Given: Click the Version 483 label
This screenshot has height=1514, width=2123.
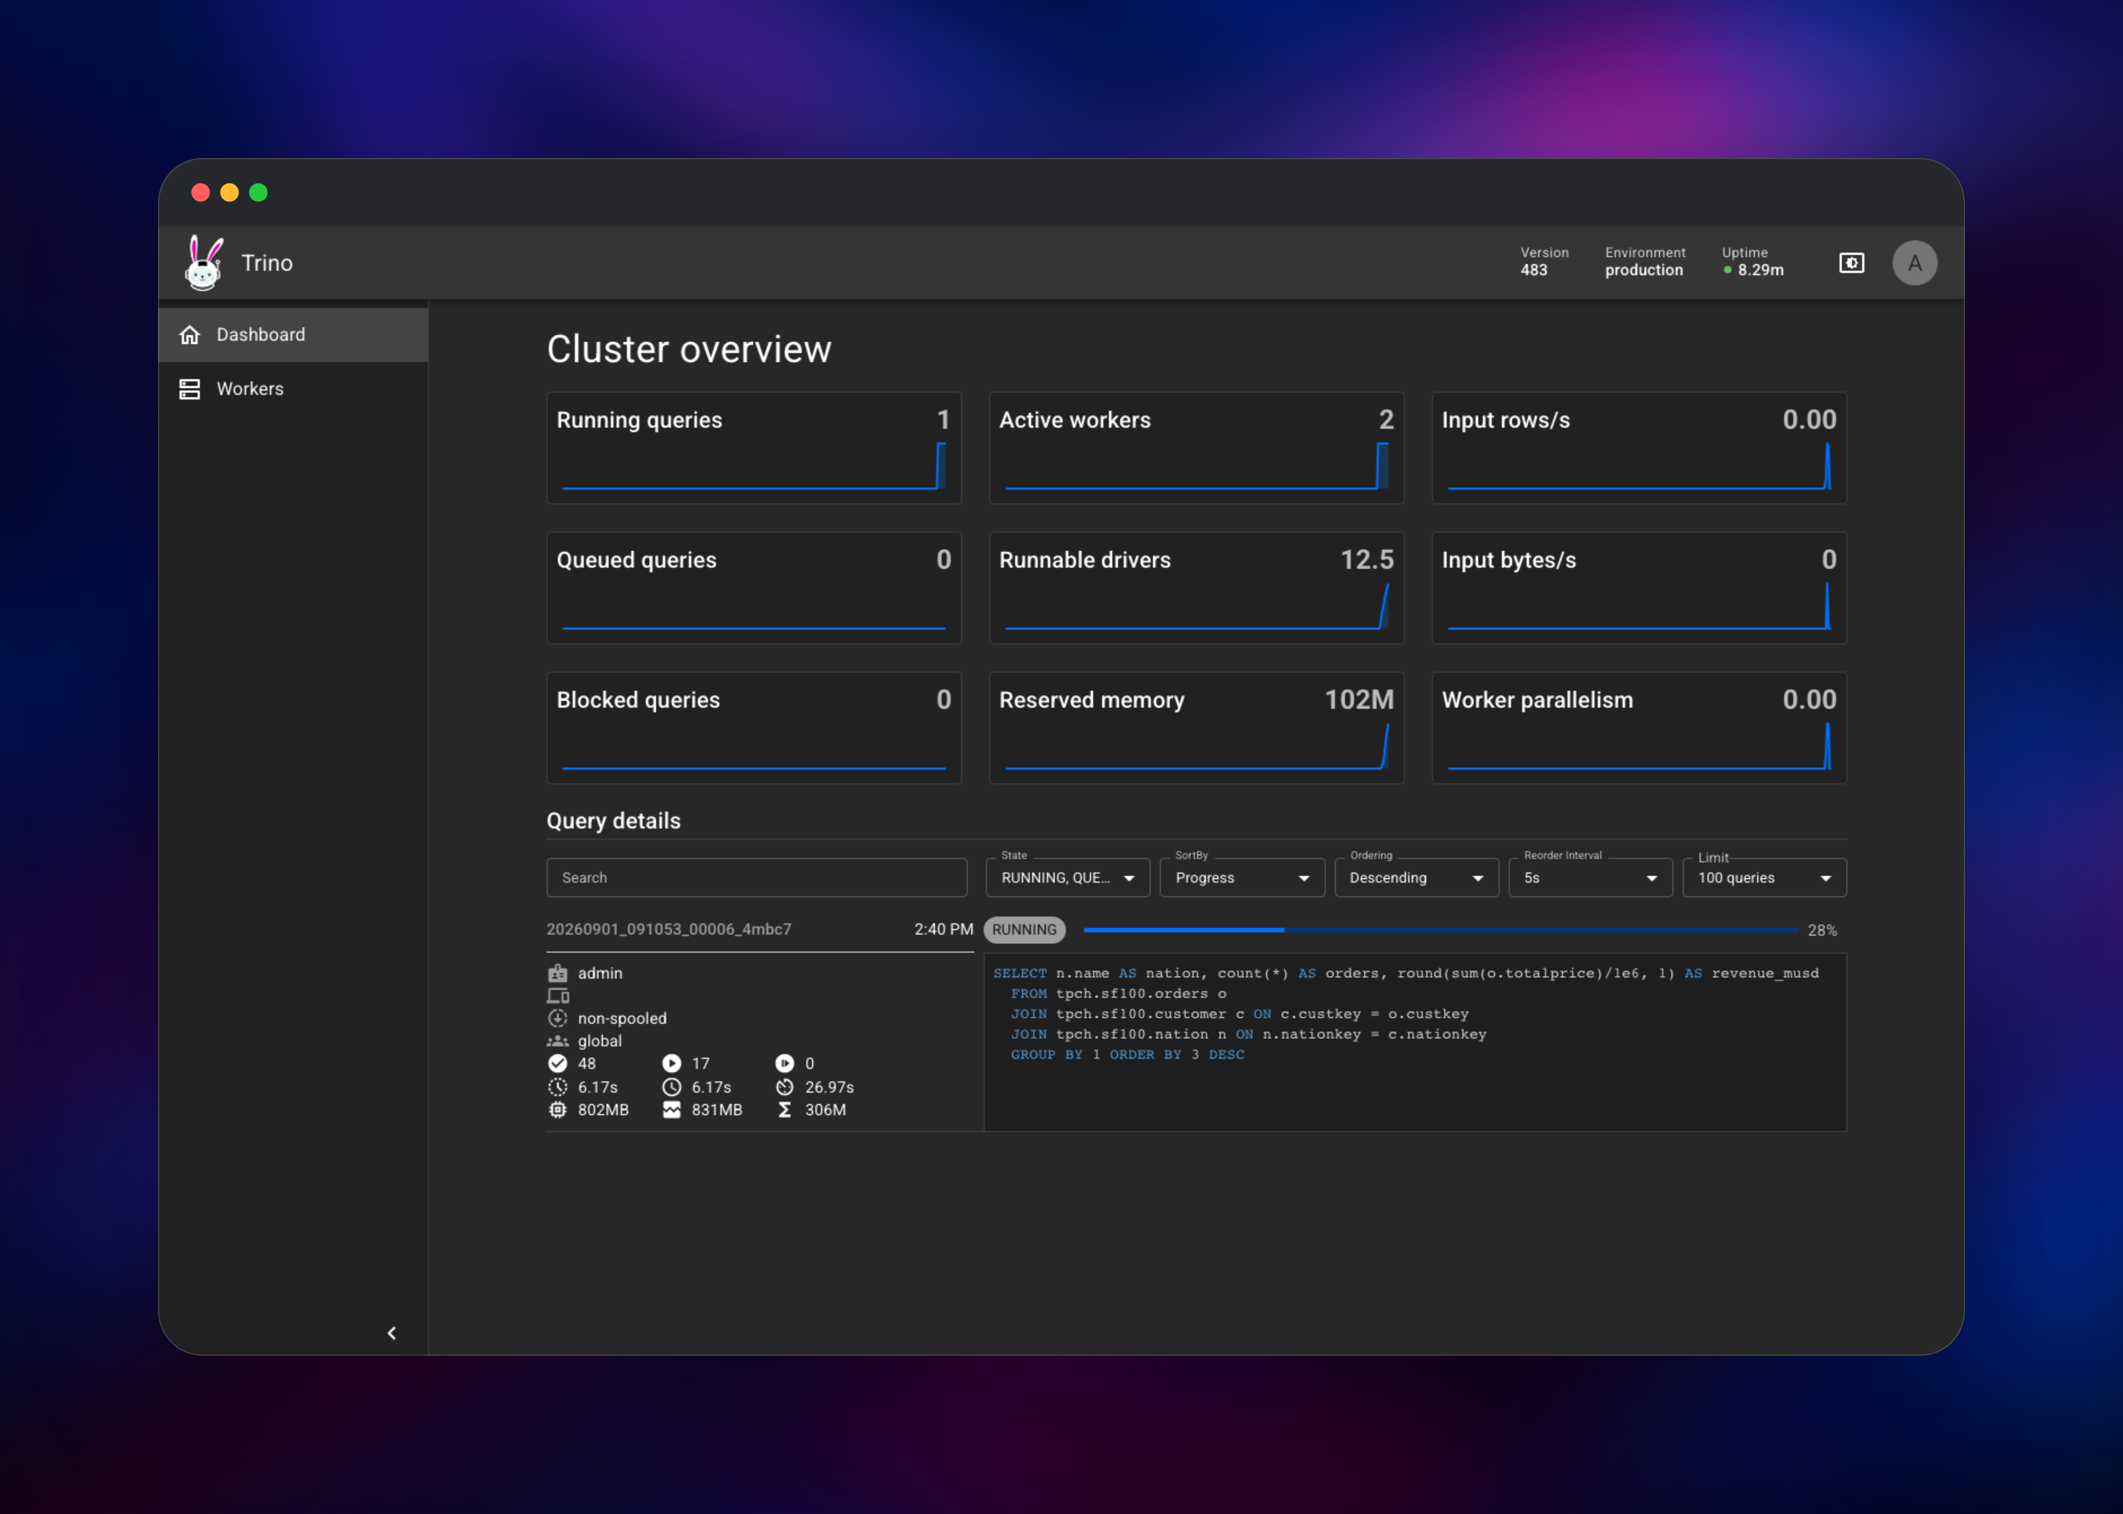Looking at the screenshot, I should point(1544,262).
